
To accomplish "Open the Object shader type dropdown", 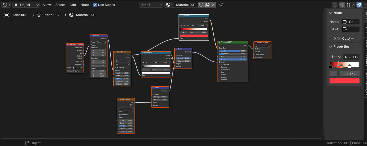I will point(26,5).
